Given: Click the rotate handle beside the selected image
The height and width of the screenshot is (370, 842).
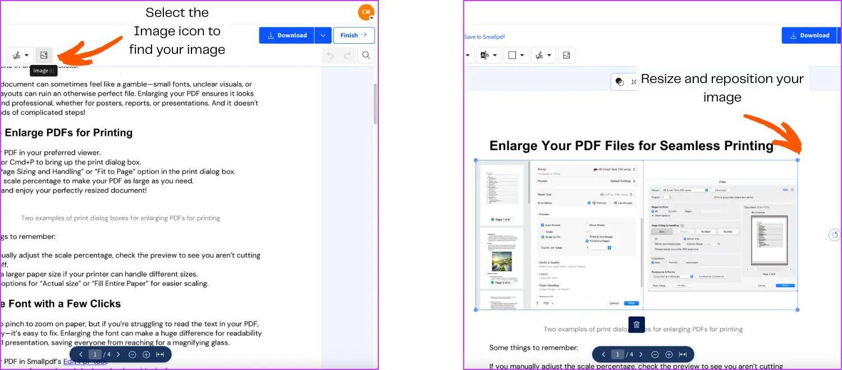Looking at the screenshot, I should 835,234.
